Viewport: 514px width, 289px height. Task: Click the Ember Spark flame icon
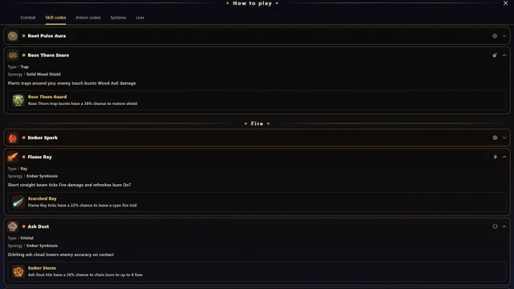pyautogui.click(x=13, y=138)
